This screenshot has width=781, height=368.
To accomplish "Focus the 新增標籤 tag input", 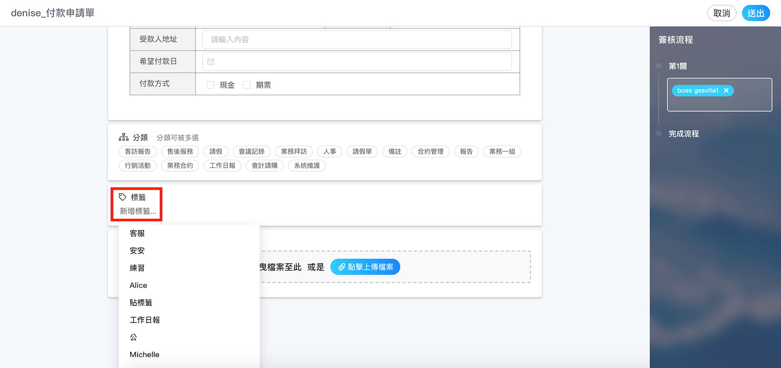I will pyautogui.click(x=139, y=211).
